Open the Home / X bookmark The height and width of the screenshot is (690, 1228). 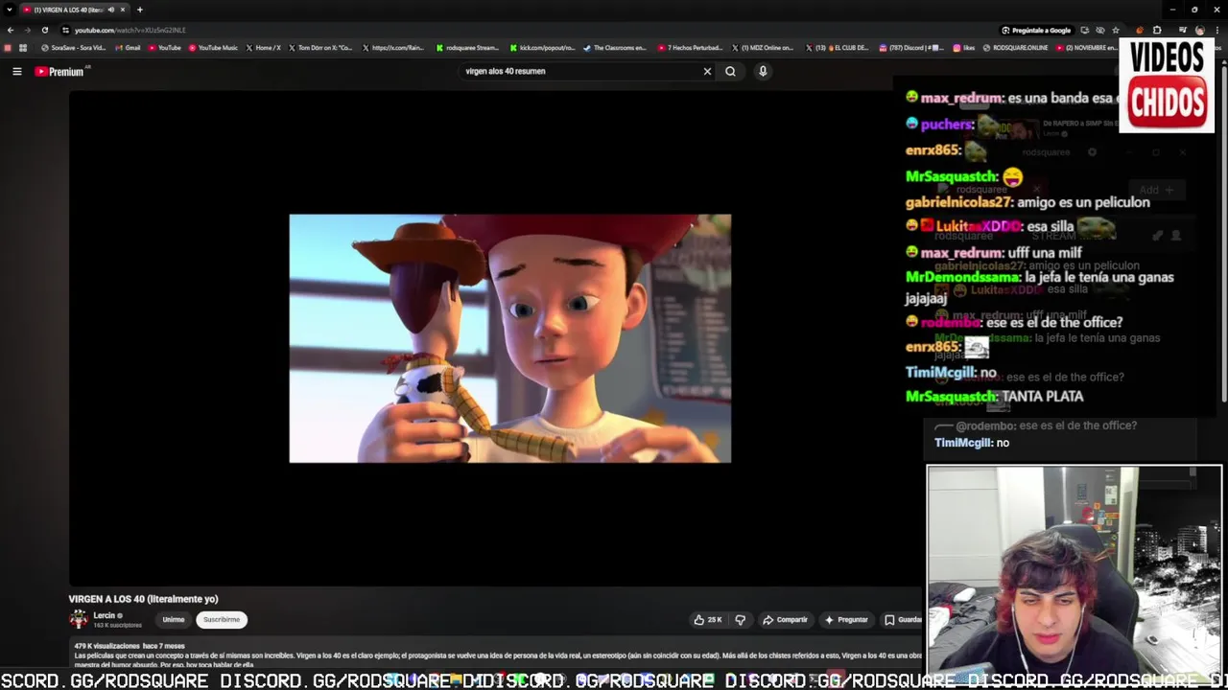pyautogui.click(x=264, y=48)
